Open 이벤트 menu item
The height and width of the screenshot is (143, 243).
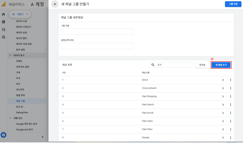click(19, 61)
